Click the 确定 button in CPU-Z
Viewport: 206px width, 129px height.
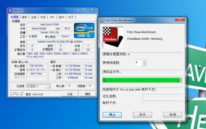[88, 94]
